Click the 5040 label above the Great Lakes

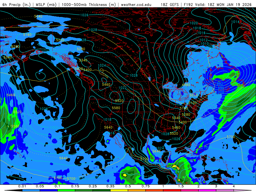click(194, 95)
